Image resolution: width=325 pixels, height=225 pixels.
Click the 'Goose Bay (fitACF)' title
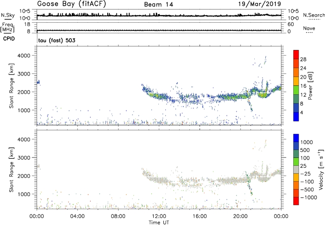[71, 4]
